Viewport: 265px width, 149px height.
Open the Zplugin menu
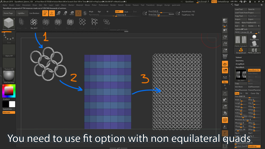(159, 5)
